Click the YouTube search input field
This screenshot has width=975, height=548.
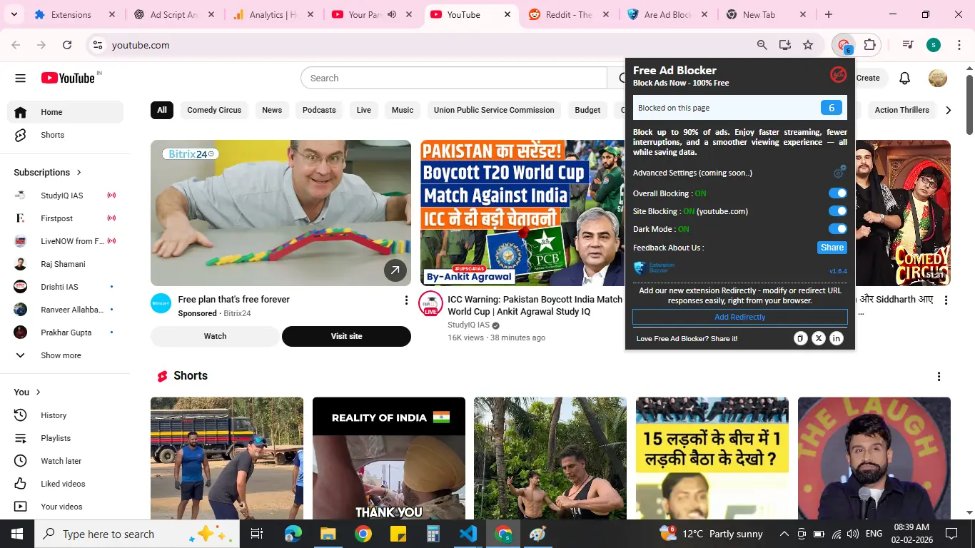pyautogui.click(x=454, y=78)
